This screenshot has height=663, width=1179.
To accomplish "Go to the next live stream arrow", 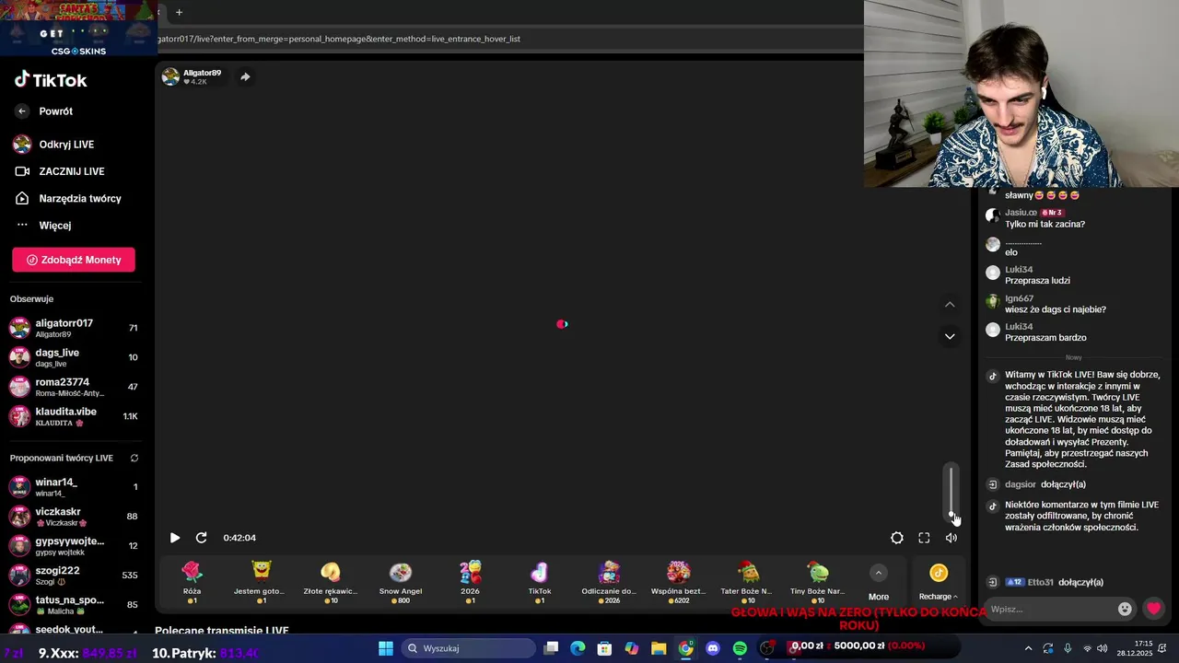I will [950, 336].
